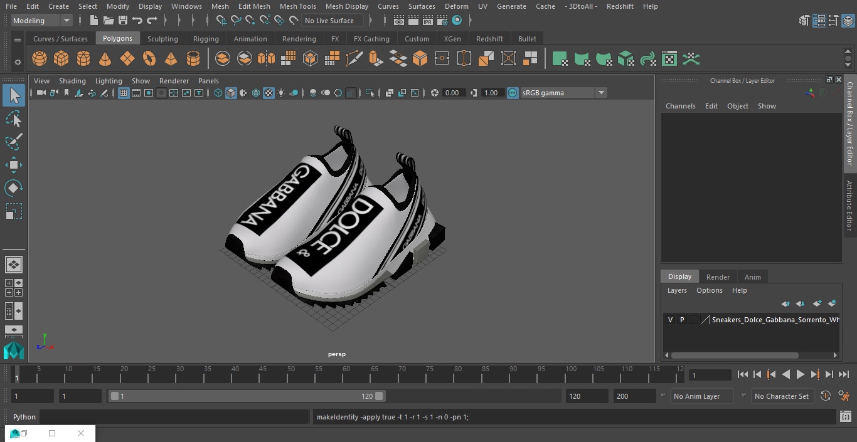
Task: Toggle layer visibility V box for Sneakers layer
Action: click(x=670, y=320)
